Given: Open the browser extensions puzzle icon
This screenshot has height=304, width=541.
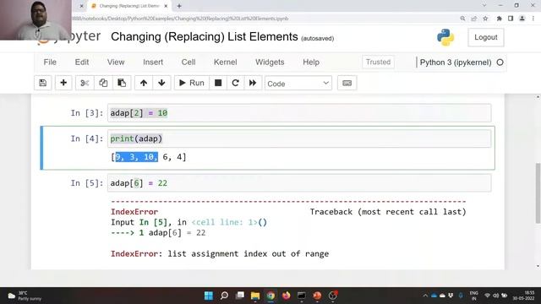Looking at the screenshot, I should point(499,19).
